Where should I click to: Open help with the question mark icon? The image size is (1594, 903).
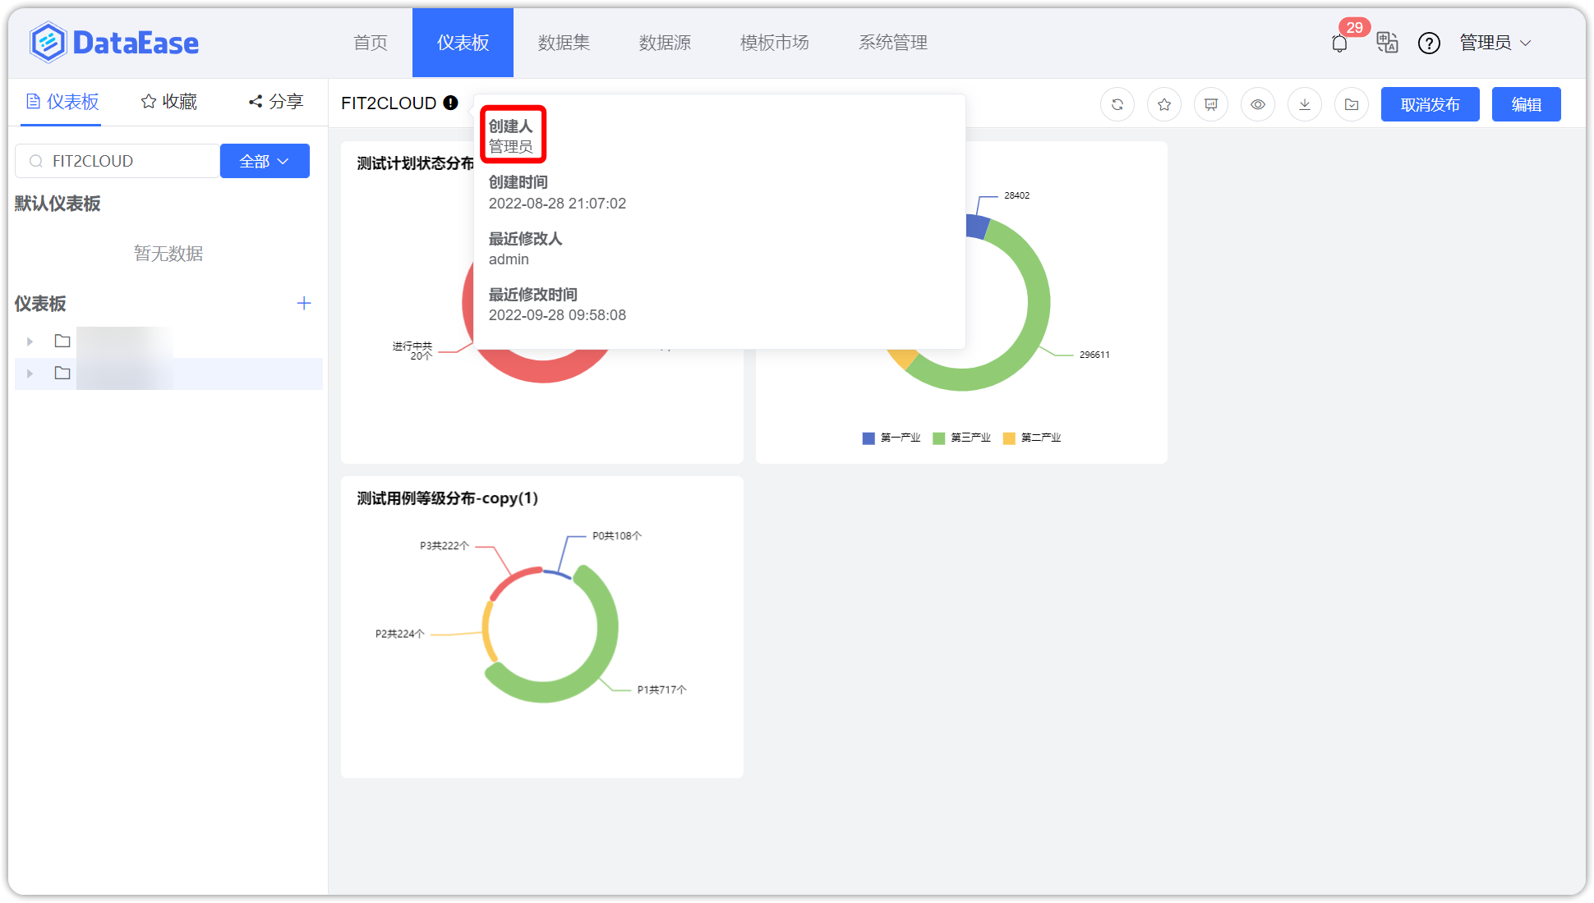(1430, 43)
